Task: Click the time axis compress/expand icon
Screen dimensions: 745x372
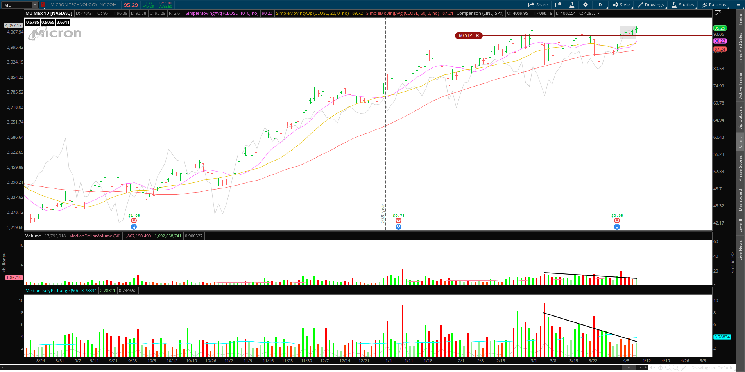Action: [x=652, y=367]
